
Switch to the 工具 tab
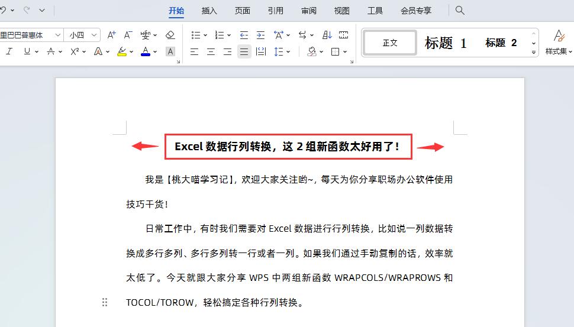click(375, 11)
